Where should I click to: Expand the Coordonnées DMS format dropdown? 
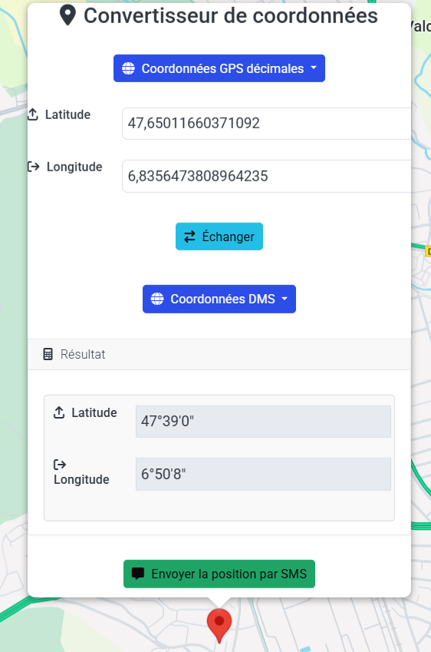tap(219, 299)
